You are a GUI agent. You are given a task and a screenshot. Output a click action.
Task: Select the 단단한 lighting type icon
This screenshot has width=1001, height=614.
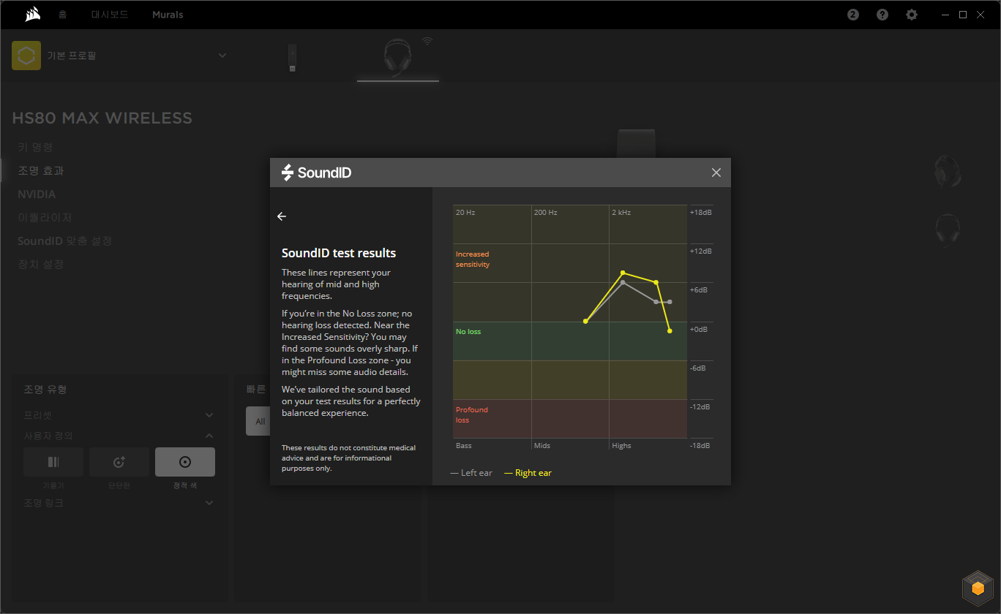tap(119, 462)
